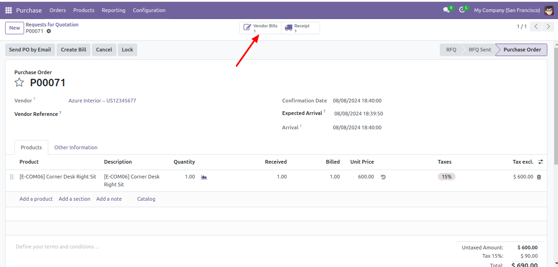Click Add a note link
The image size is (558, 267).
point(109,199)
